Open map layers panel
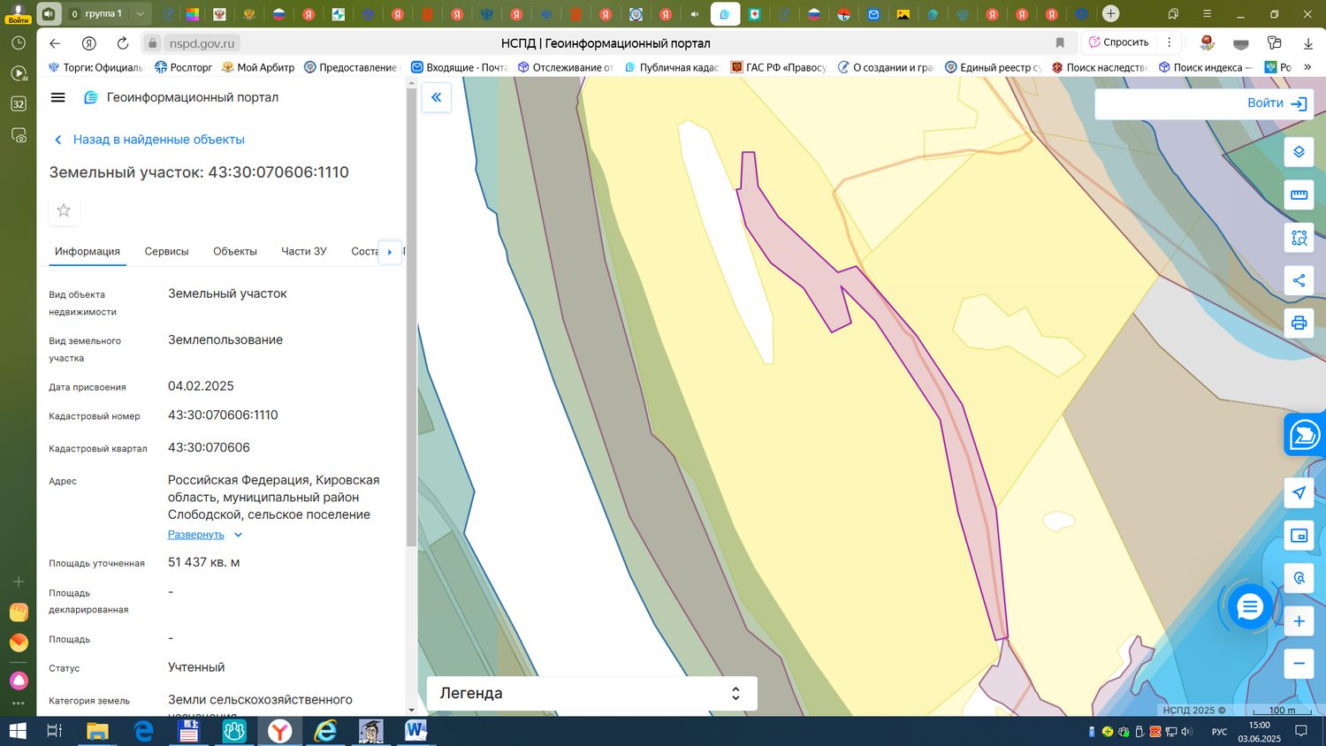1326x746 pixels. coord(1299,152)
